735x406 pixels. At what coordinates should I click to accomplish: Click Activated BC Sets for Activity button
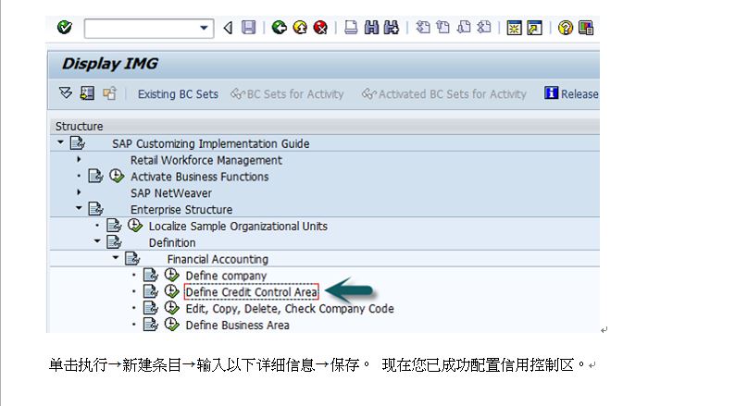[444, 94]
